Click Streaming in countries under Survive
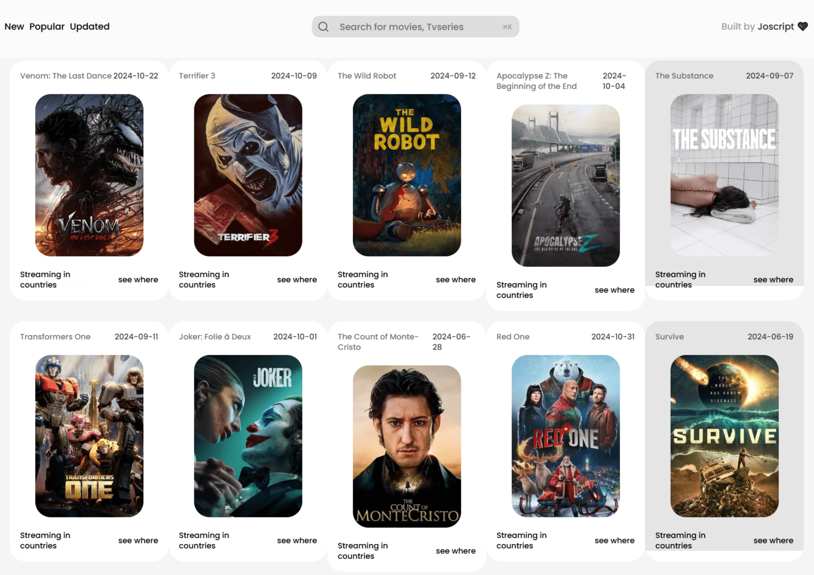Screen dimensions: 814x575 680,540
